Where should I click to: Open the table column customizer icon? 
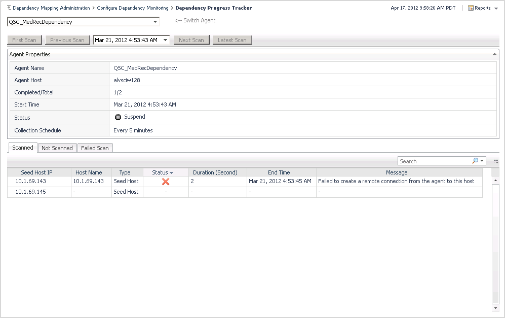[x=496, y=161]
